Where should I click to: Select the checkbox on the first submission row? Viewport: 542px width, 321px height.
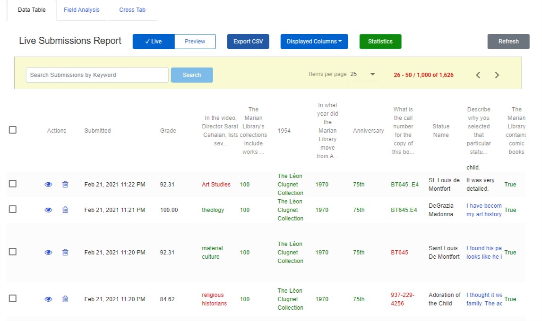(12, 184)
